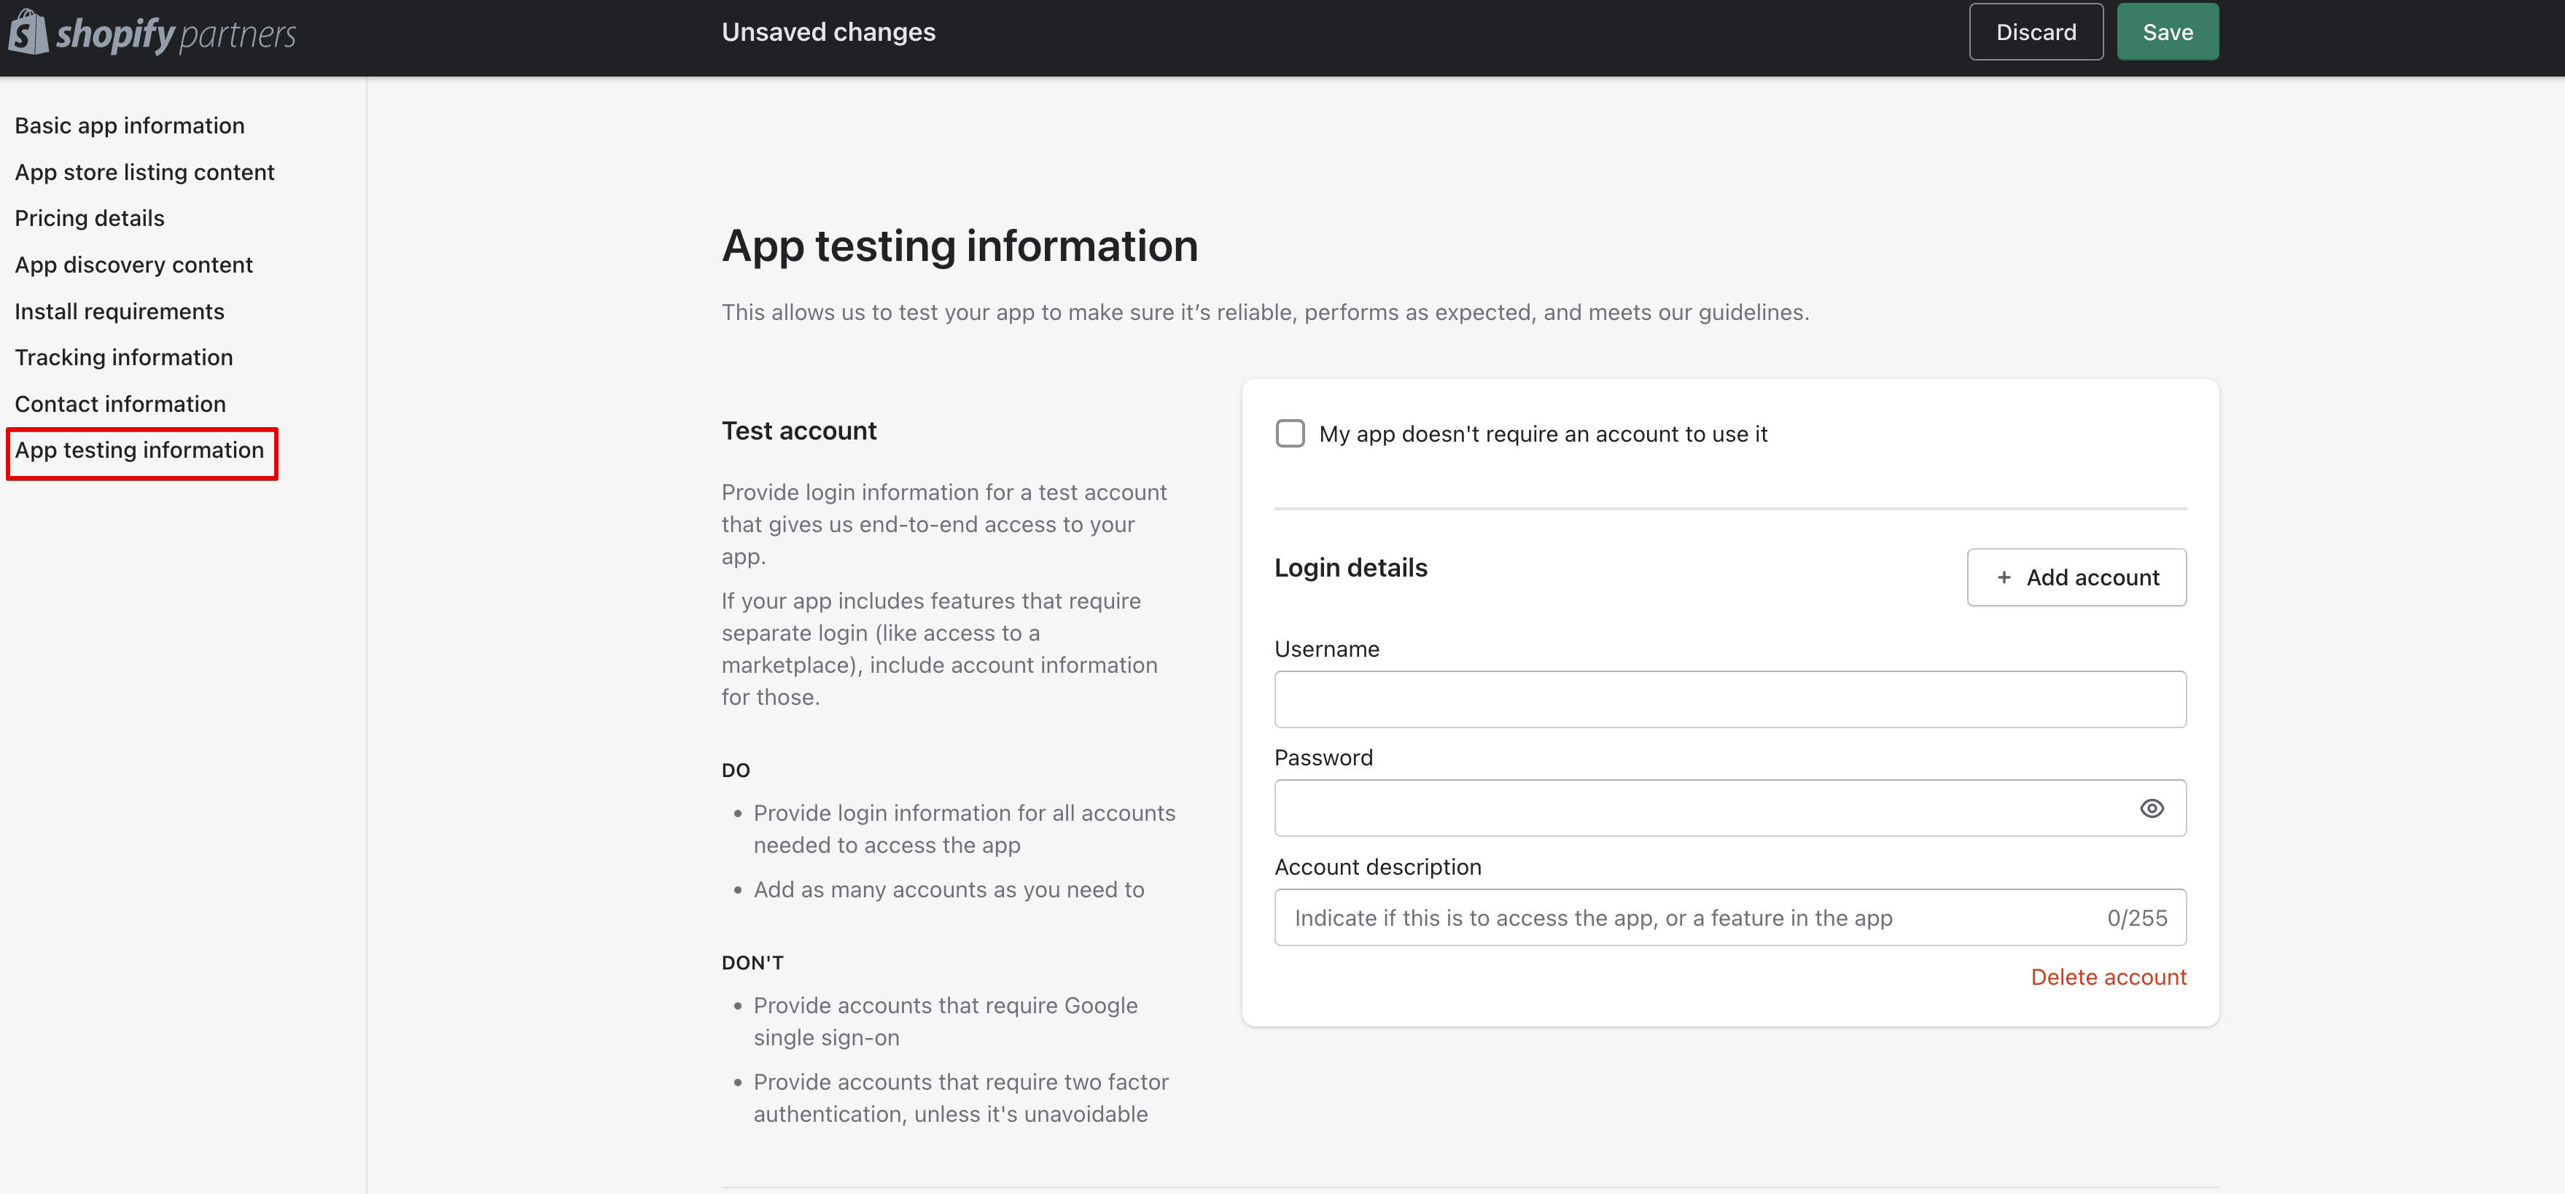Jump to Contact information section
The image size is (2565, 1194).
point(120,405)
